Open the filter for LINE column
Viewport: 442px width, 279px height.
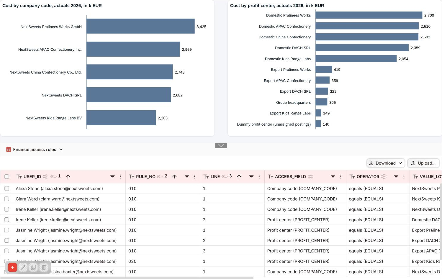tap(251, 177)
